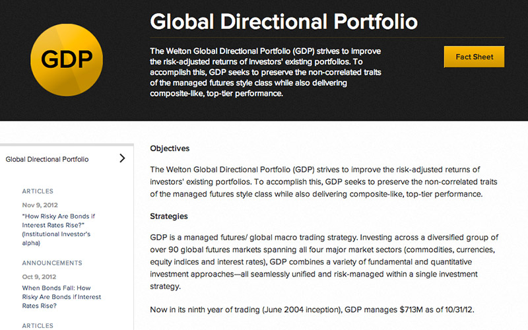Click the gray bar atop the sidebar

[x=66, y=143]
